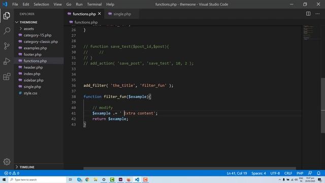The width and height of the screenshot is (325, 183).
Task: Open the Help menu
Action: [x=110, y=4]
